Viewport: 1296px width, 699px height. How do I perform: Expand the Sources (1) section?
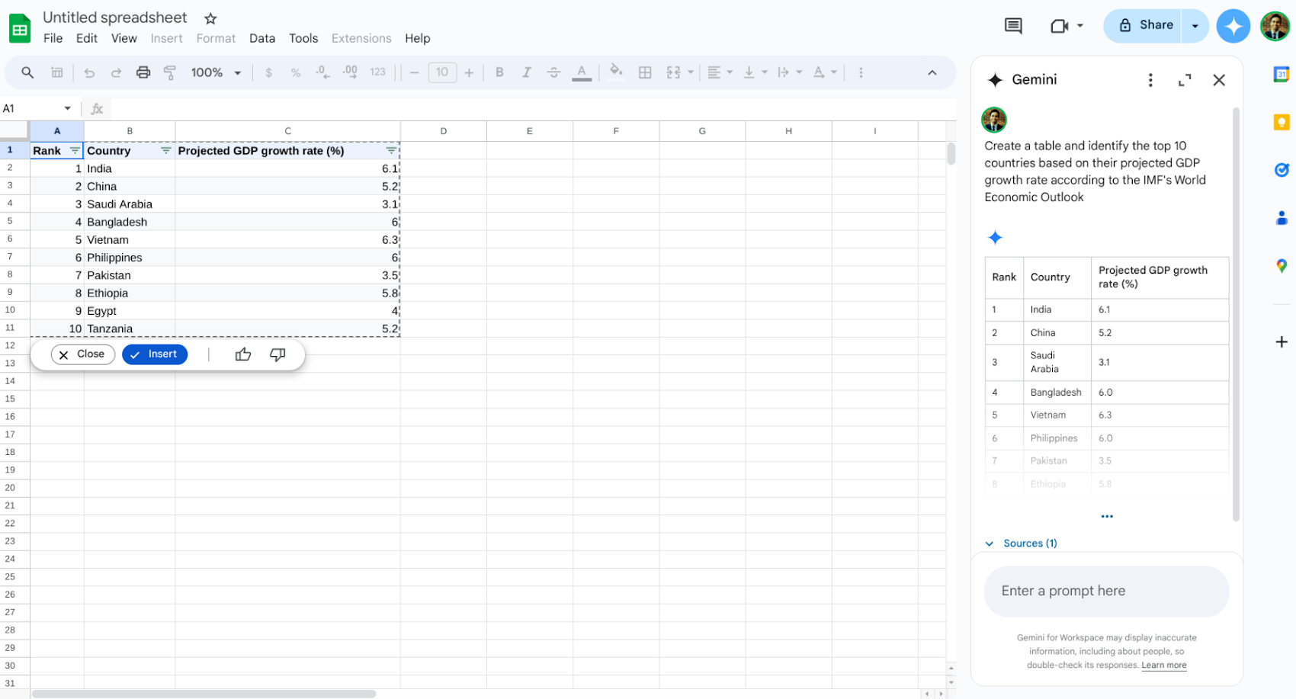(1022, 543)
